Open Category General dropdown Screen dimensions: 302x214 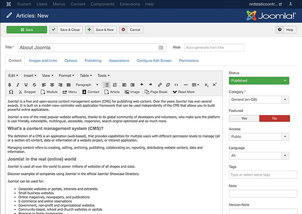pyautogui.click(x=259, y=100)
